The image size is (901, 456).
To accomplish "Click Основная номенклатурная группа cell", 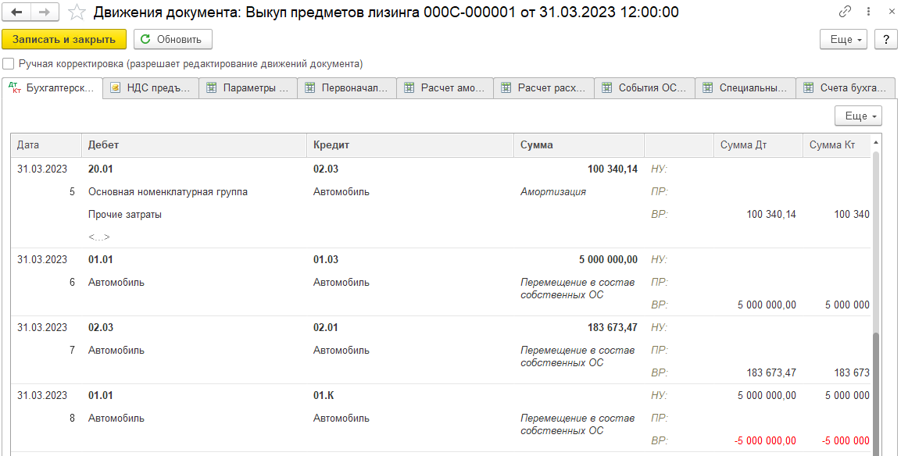I will click(x=168, y=191).
